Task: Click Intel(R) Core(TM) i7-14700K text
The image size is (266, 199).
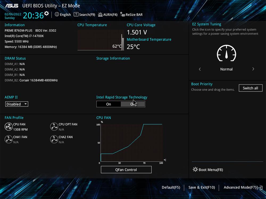Action: click(24, 36)
